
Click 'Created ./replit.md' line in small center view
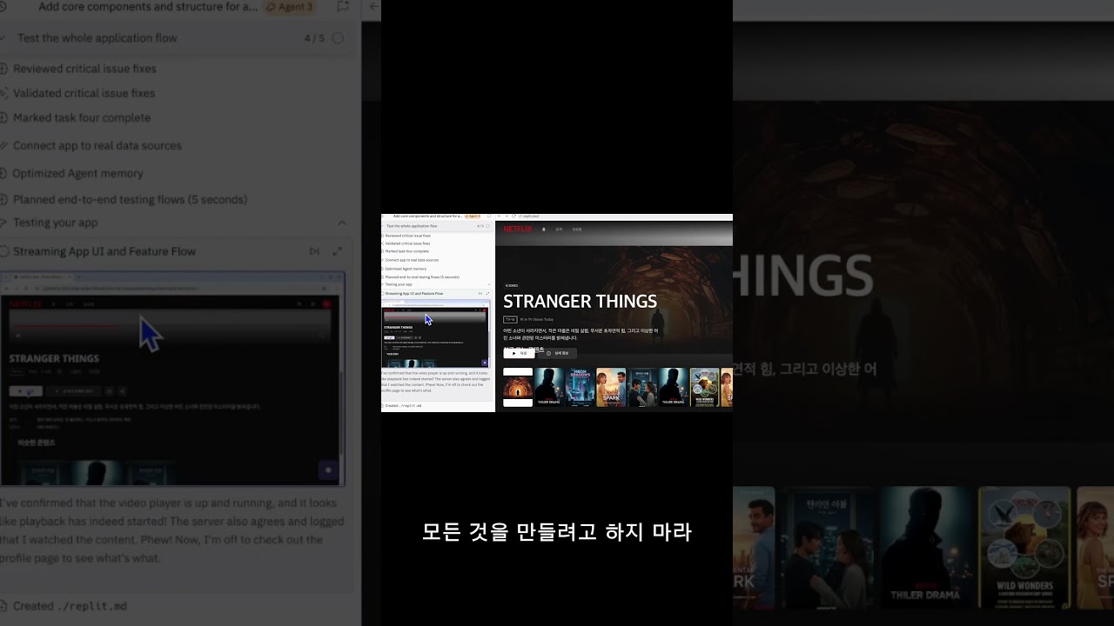(x=403, y=405)
